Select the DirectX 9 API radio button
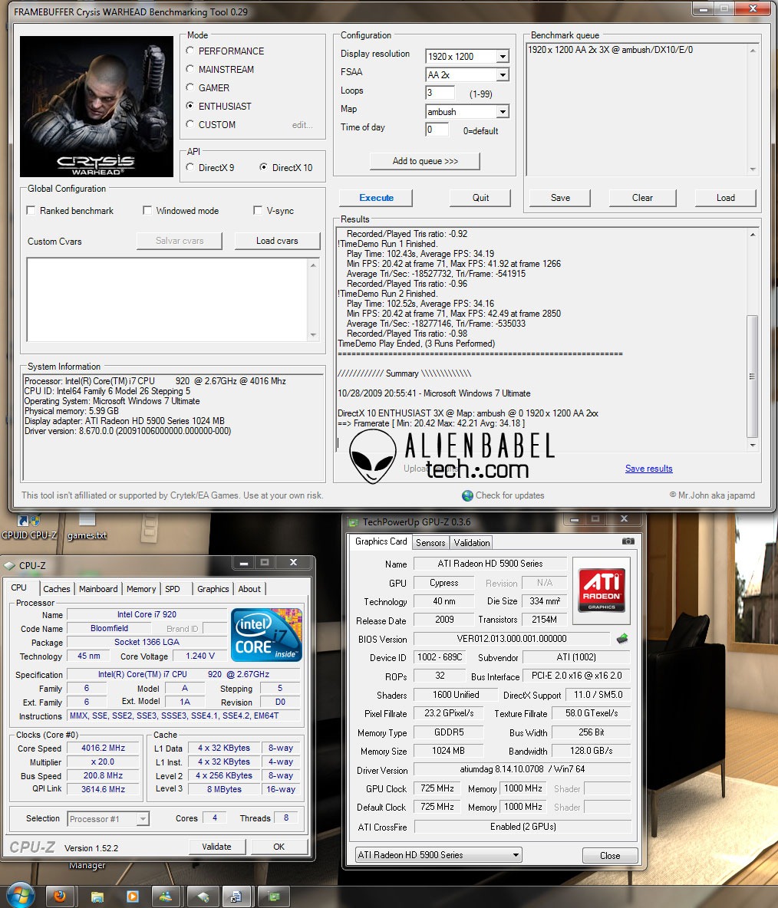The image size is (778, 908). click(x=190, y=167)
